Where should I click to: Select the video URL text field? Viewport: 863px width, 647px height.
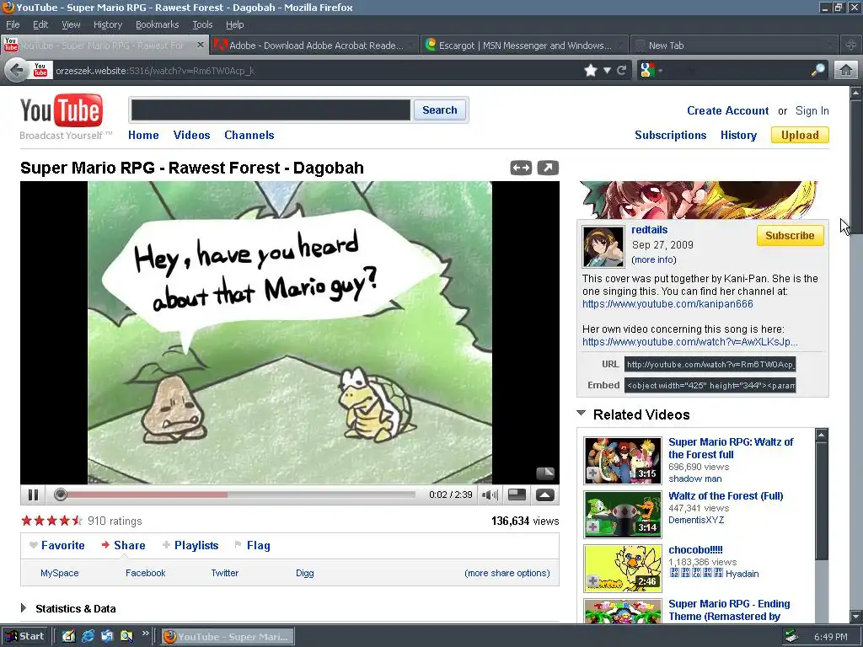pyautogui.click(x=710, y=364)
